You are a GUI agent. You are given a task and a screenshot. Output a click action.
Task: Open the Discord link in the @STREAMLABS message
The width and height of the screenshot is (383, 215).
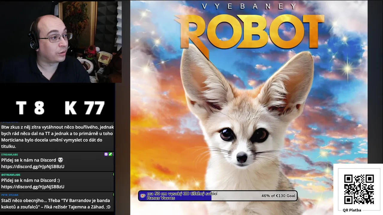click(x=33, y=187)
